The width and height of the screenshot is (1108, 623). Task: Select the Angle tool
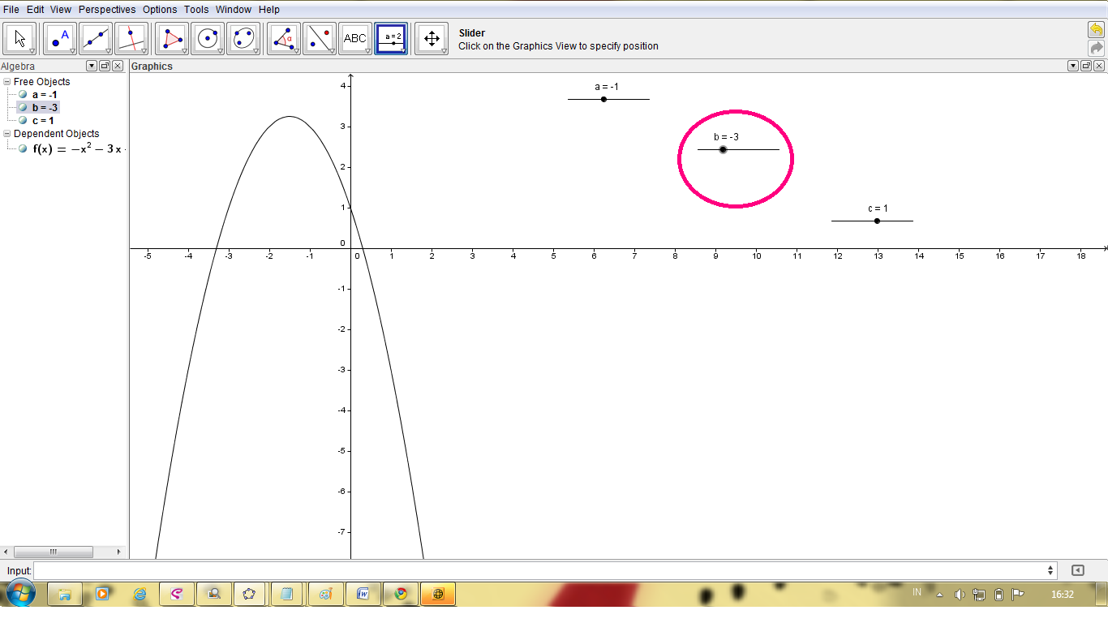pos(283,38)
